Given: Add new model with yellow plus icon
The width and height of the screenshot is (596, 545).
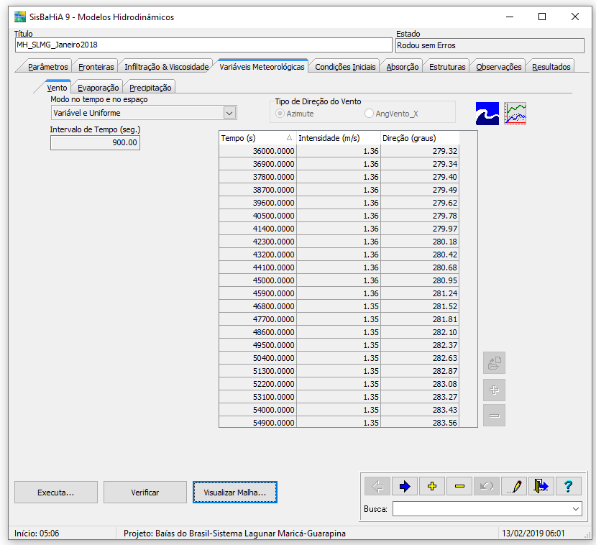Looking at the screenshot, I should 432,486.
